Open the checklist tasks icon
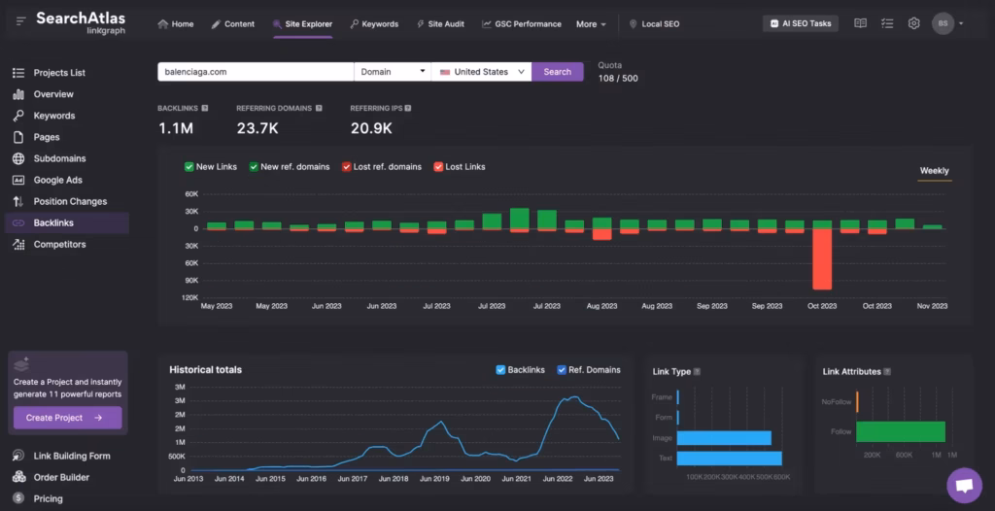This screenshot has width=995, height=511. point(887,23)
